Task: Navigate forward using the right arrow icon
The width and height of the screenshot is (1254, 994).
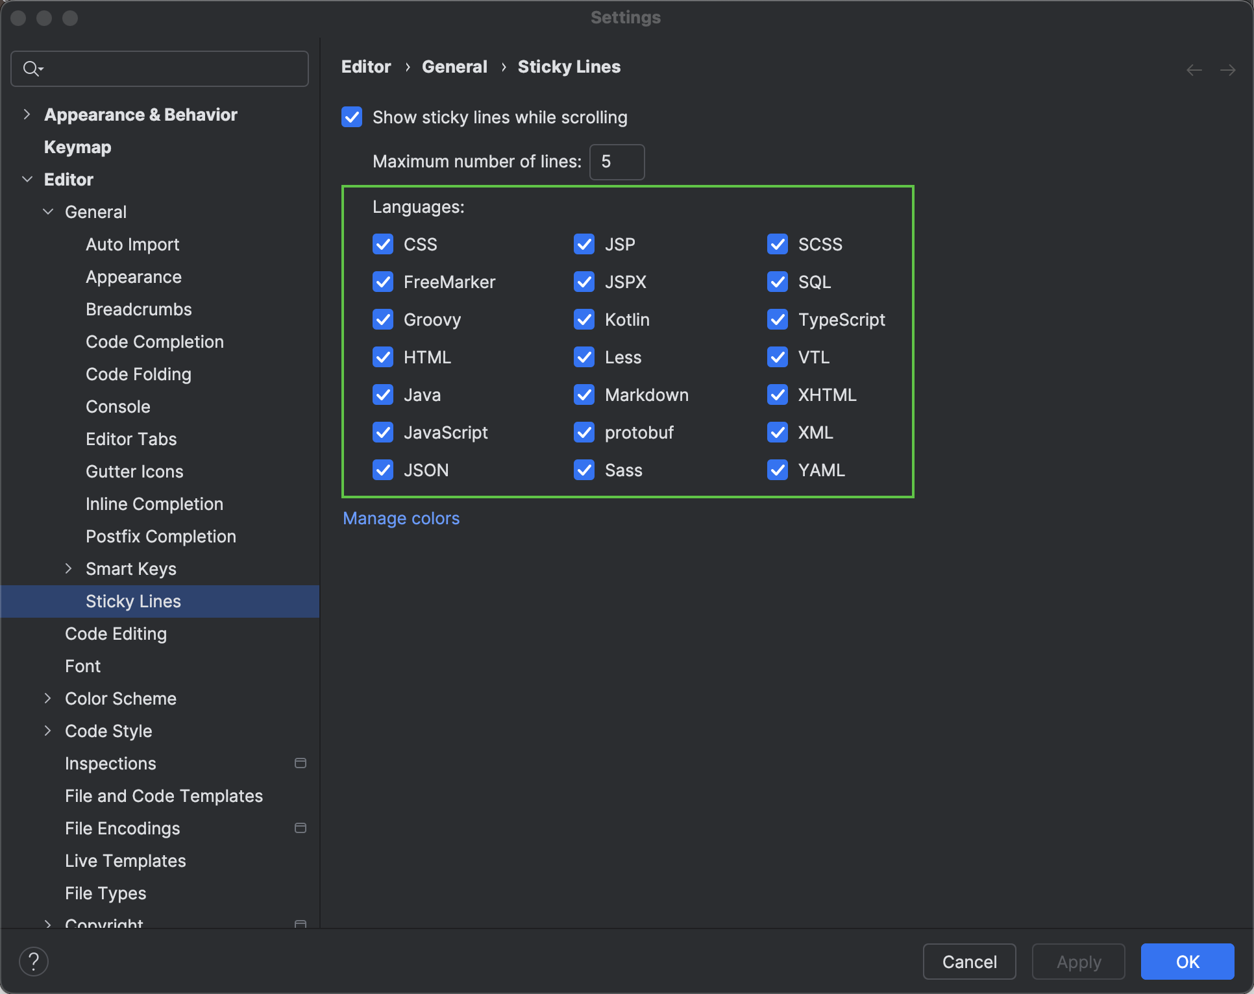Action: pos(1229,69)
